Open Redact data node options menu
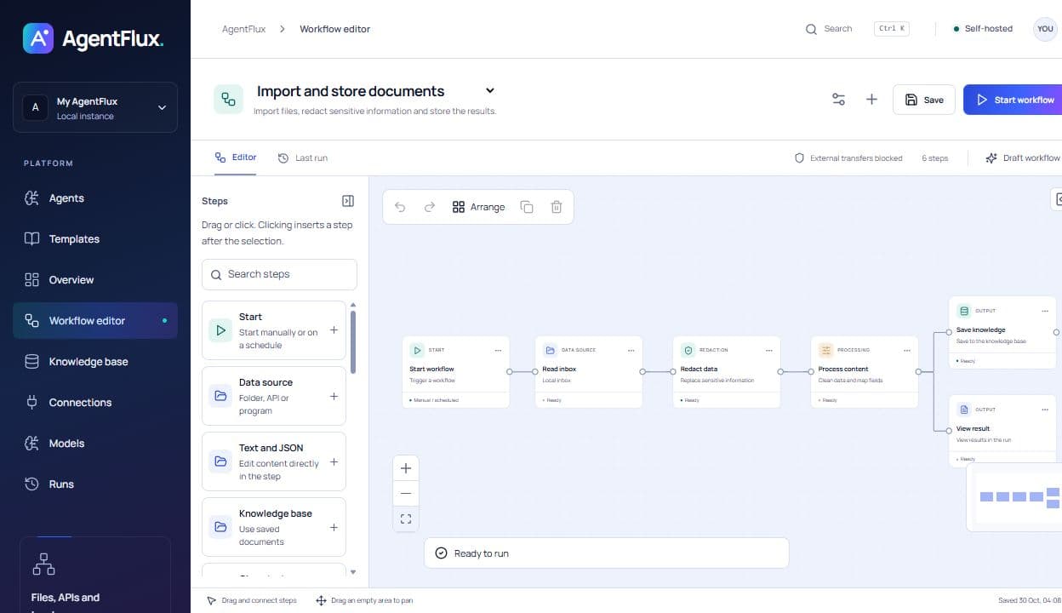This screenshot has height=613, width=1062. point(768,350)
